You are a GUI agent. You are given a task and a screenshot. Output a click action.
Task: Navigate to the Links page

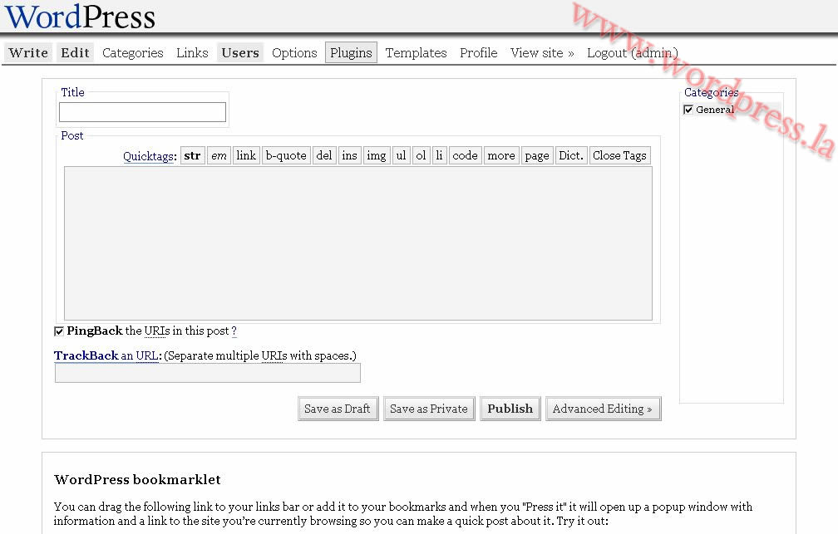[192, 53]
